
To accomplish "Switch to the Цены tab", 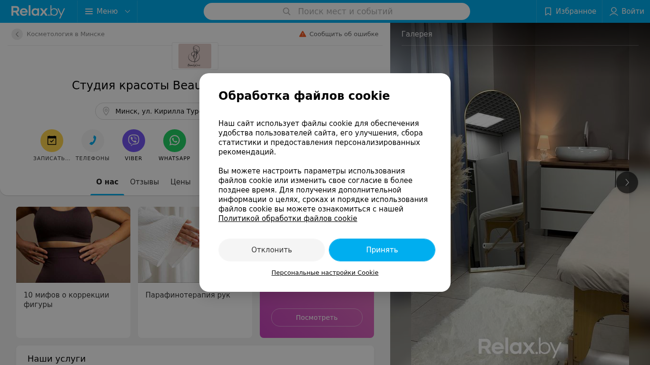I will click(x=180, y=182).
